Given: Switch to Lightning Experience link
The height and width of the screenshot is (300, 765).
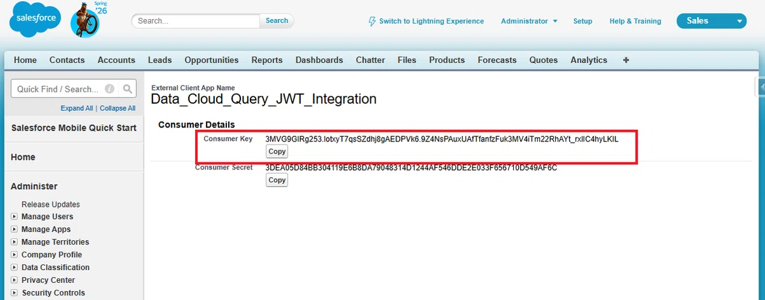Looking at the screenshot, I should [x=432, y=21].
